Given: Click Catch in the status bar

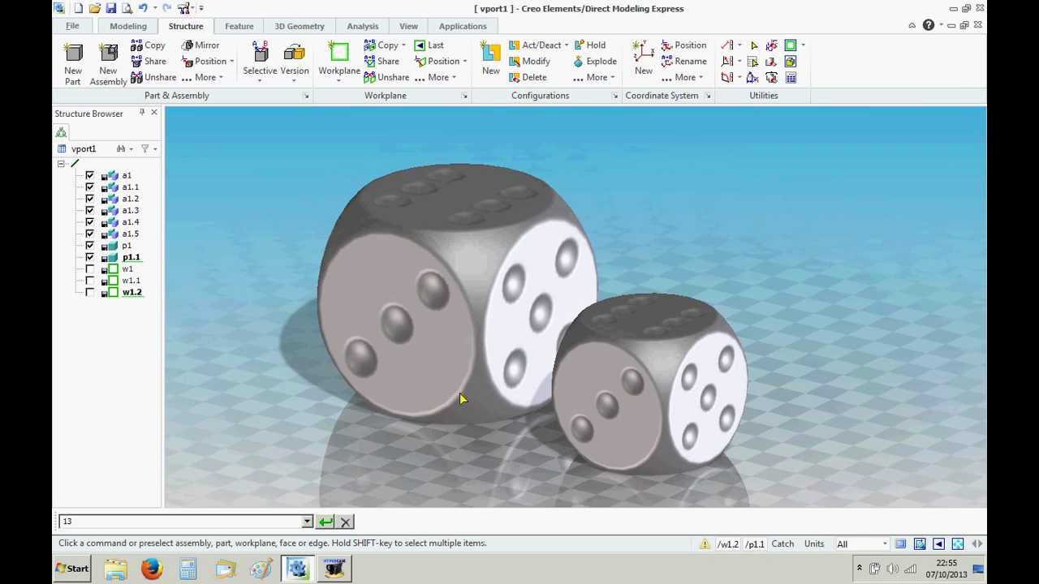Looking at the screenshot, I should (782, 544).
